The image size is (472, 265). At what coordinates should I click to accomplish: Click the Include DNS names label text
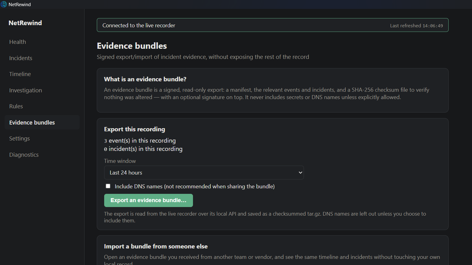click(x=195, y=186)
